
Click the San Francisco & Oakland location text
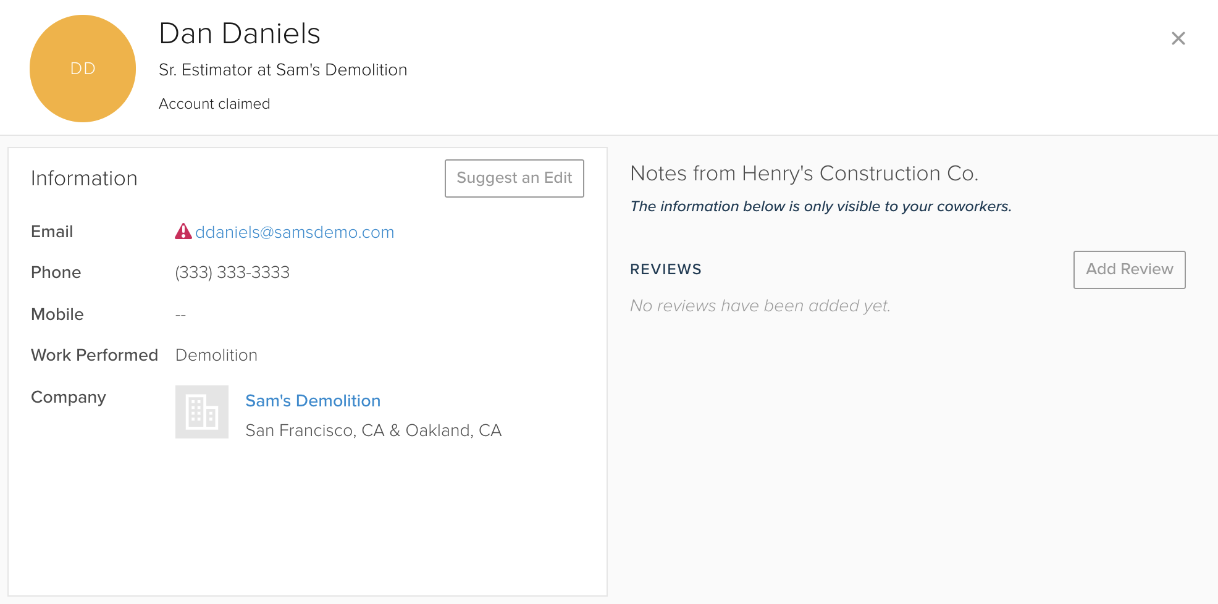click(x=373, y=430)
